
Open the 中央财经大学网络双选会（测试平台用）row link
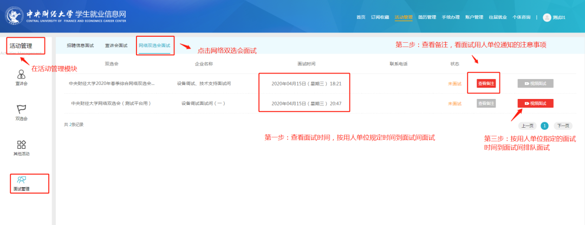(x=111, y=103)
